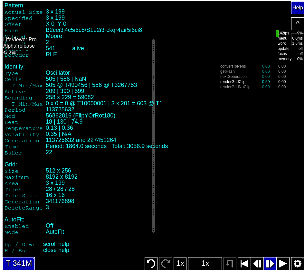This screenshot has width=305, height=271.
Task: Click the rule string B2cei3j4c5i6c8/S1e2i3-ckqr4air5i6ci8
Action: (94, 30)
